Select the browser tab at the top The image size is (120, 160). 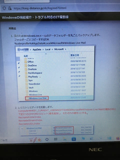pyautogui.click(x=27, y=1)
